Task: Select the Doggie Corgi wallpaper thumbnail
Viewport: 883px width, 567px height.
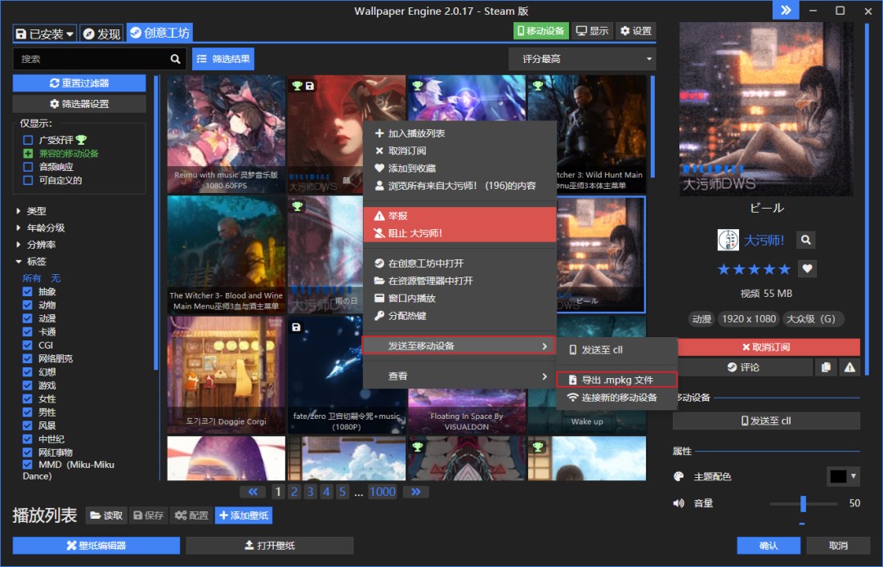Action: coord(226,374)
